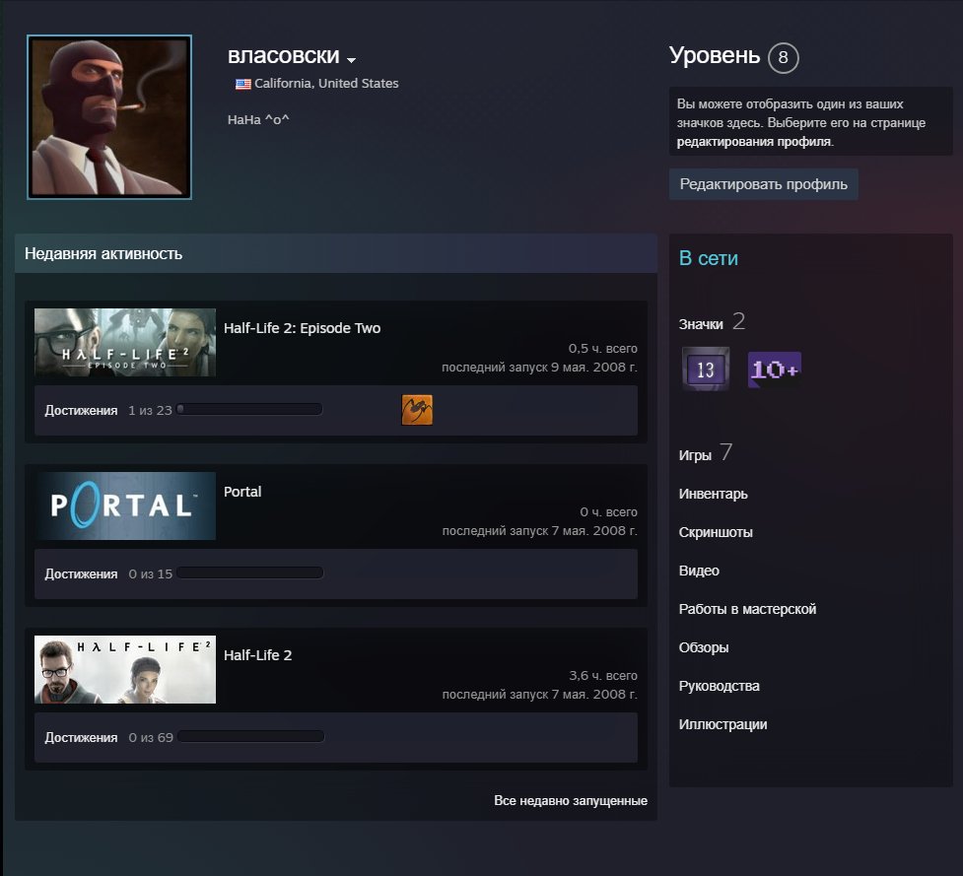
Task: Open the Иллюстрации artwork link
Action: coord(722,724)
